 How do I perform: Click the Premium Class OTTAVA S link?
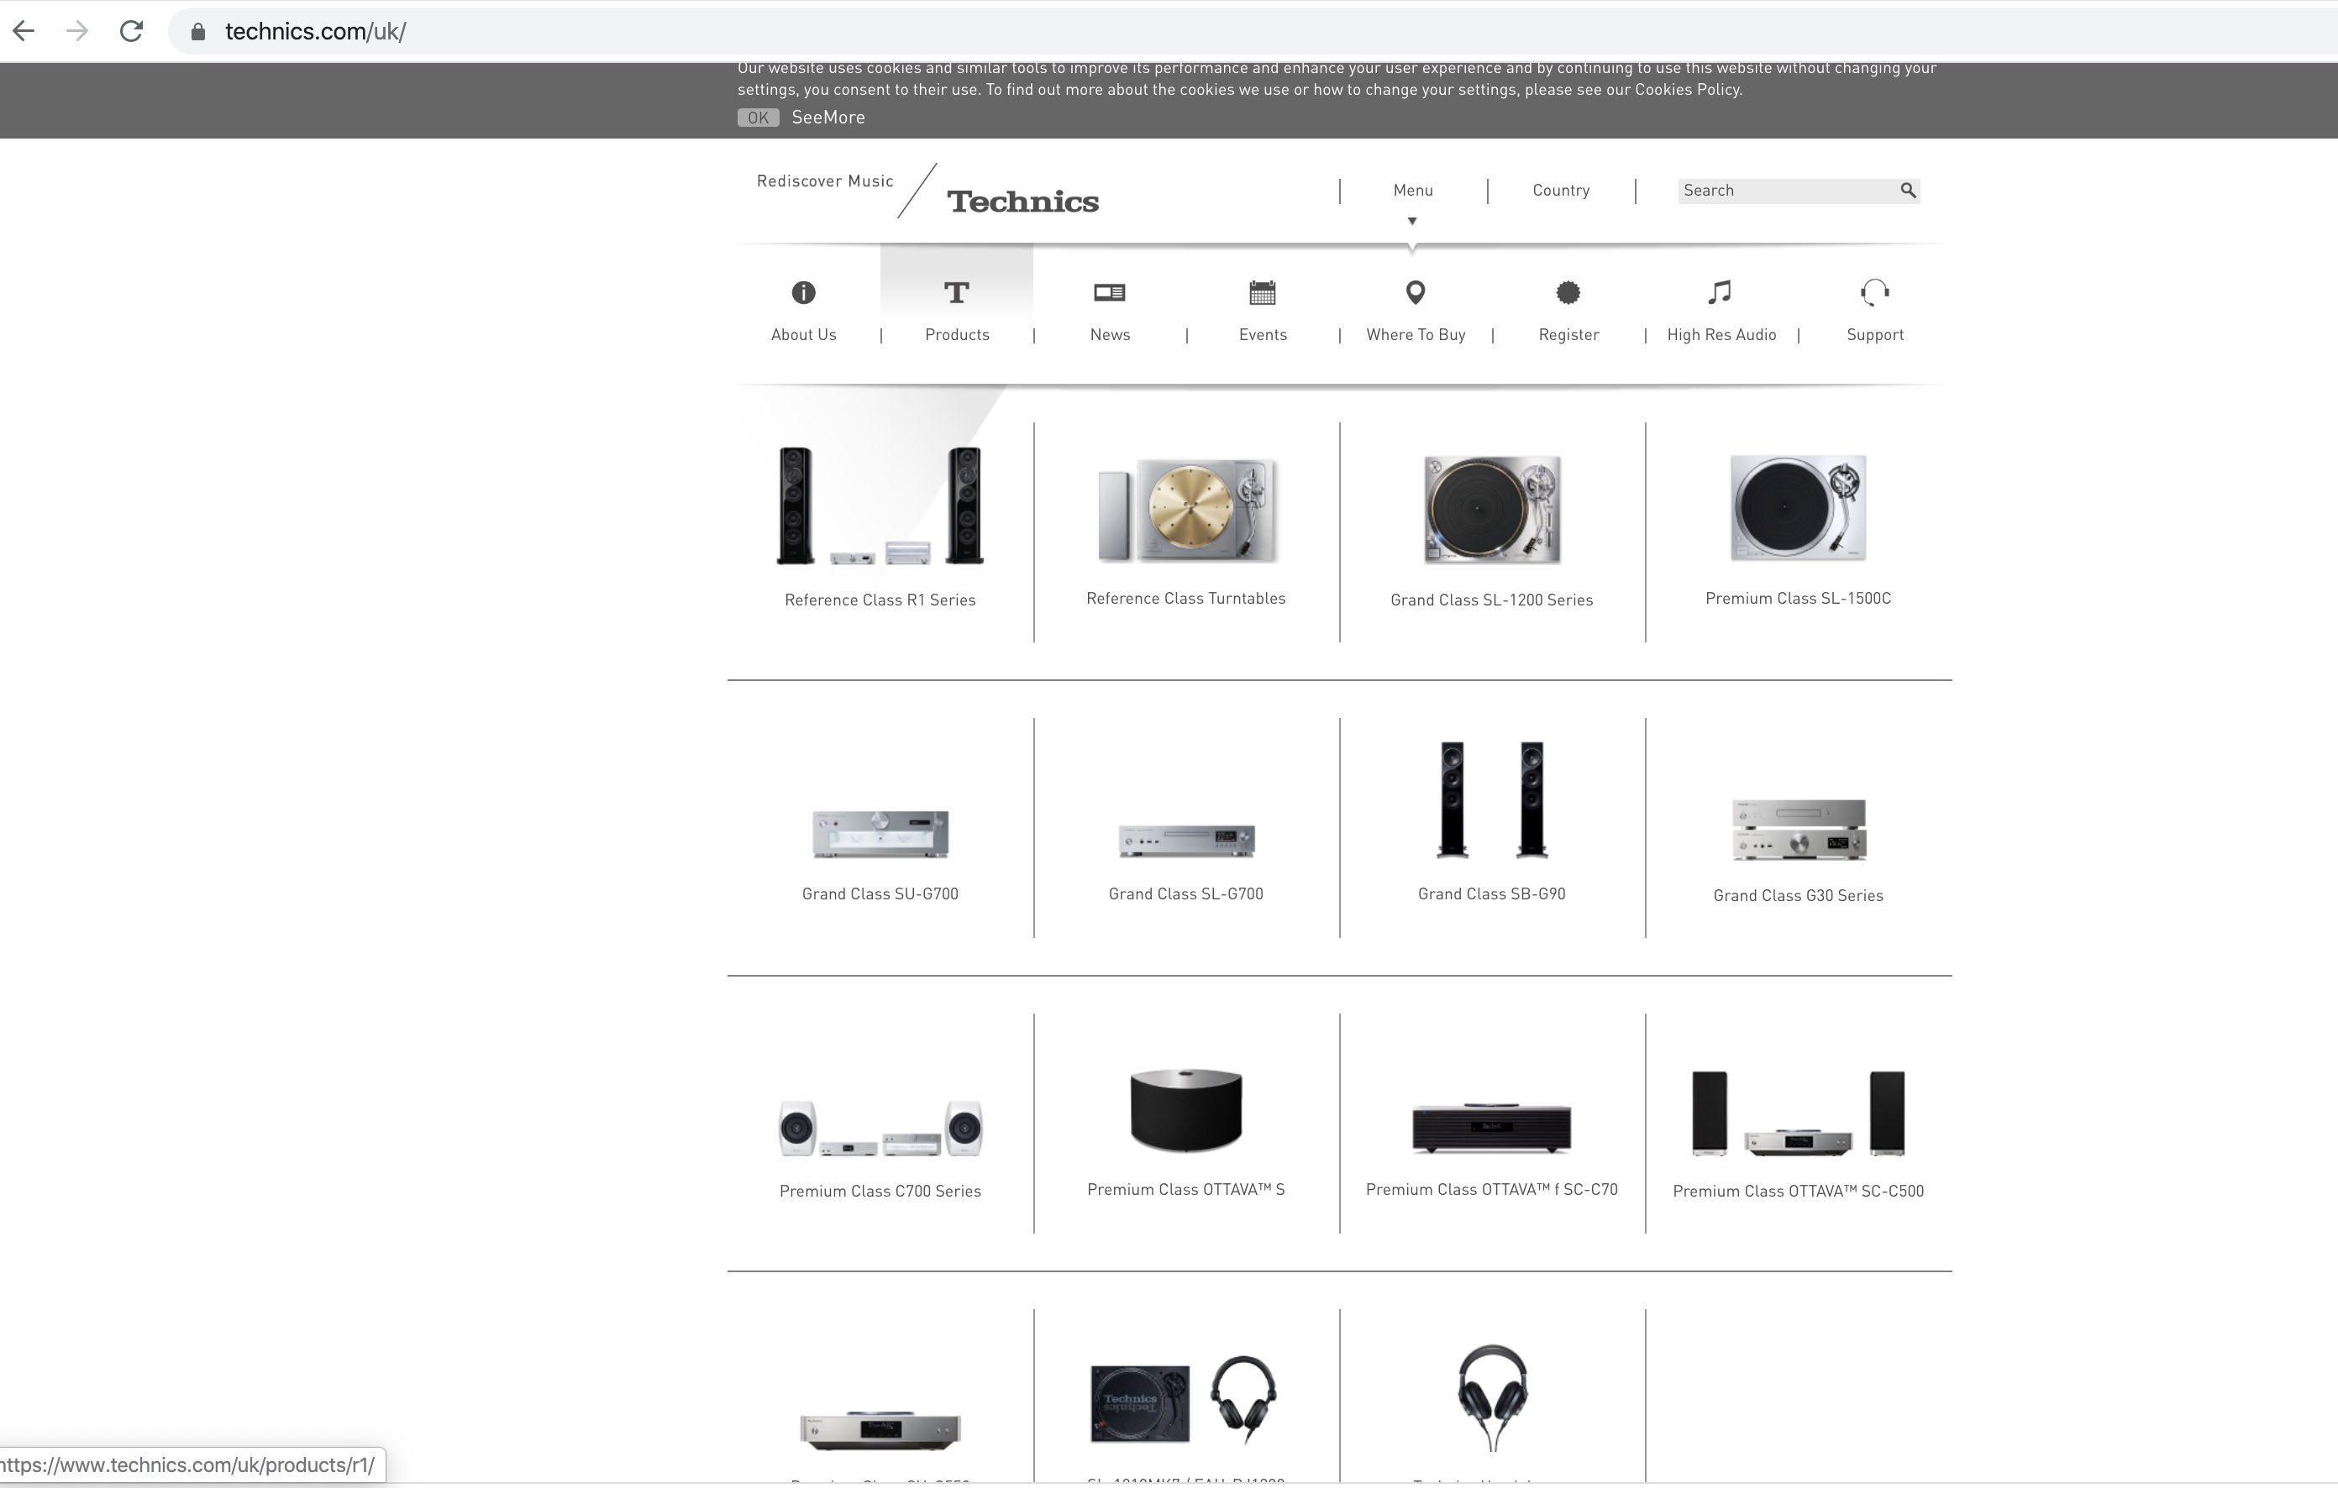(x=1186, y=1189)
